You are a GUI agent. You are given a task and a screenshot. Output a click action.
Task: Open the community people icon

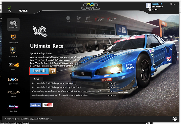click(x=175, y=119)
